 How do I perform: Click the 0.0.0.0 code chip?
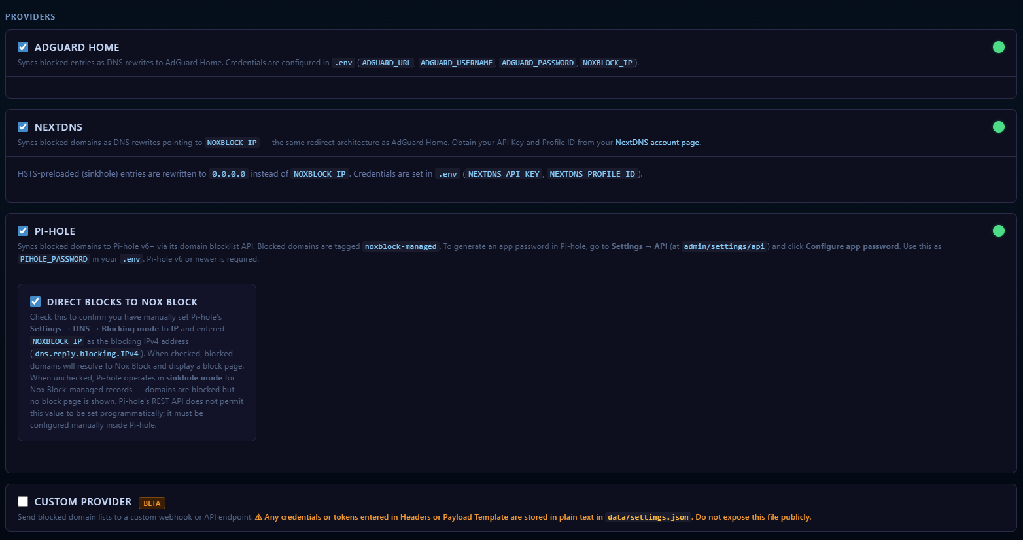coord(229,174)
